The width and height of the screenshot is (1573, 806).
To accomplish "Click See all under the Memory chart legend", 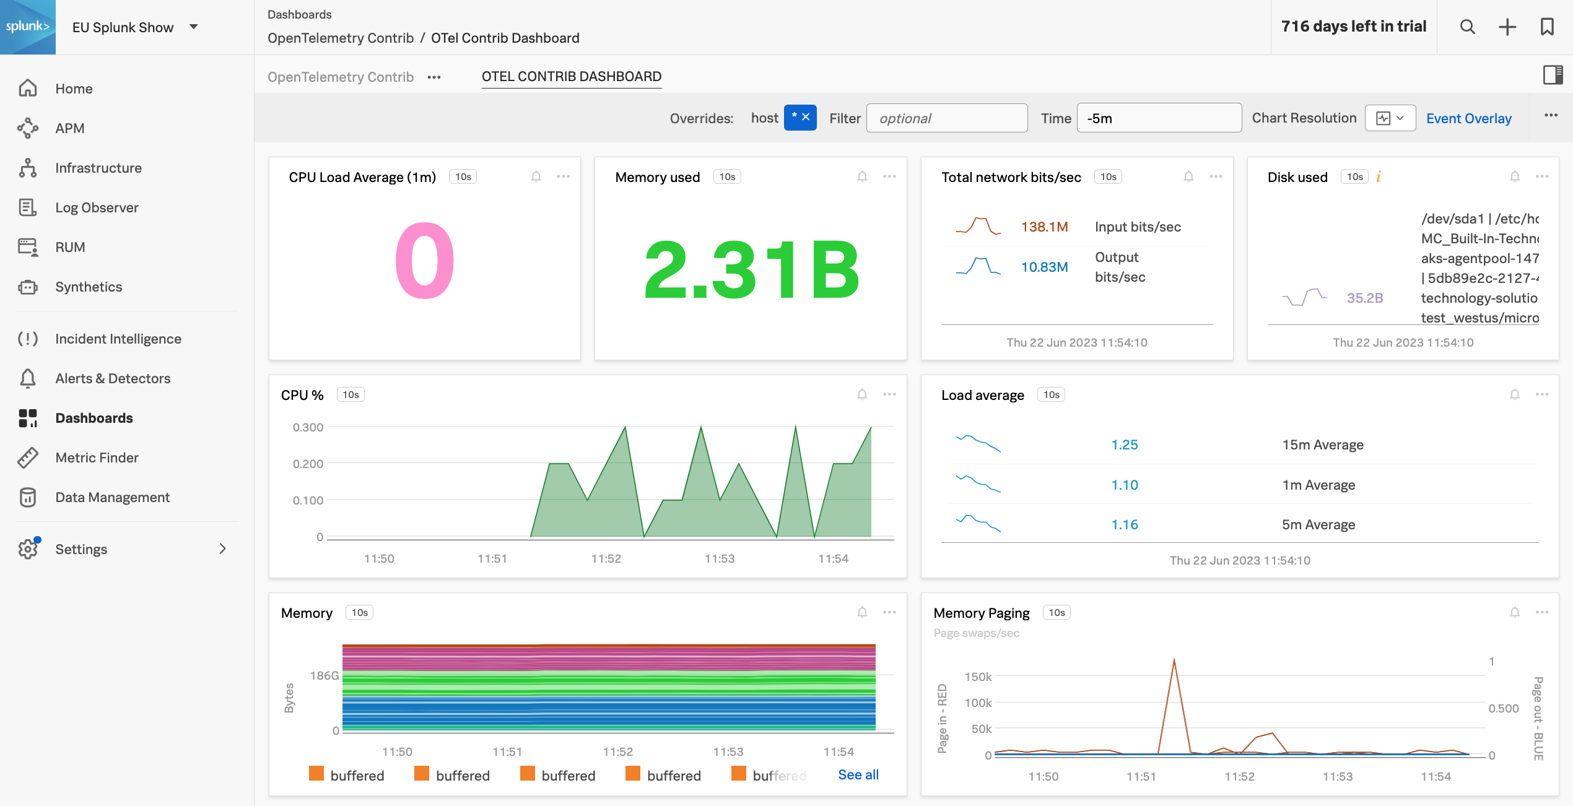I will point(858,774).
